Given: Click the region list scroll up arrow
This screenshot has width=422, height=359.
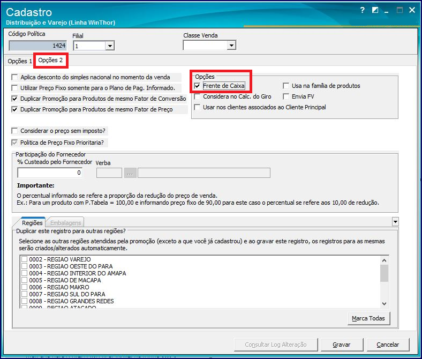Looking at the screenshot, I should point(385,260).
